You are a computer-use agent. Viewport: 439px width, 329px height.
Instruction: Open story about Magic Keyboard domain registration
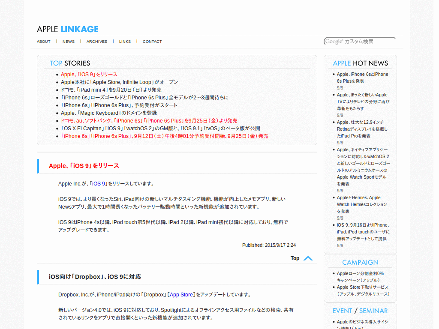[108, 113]
